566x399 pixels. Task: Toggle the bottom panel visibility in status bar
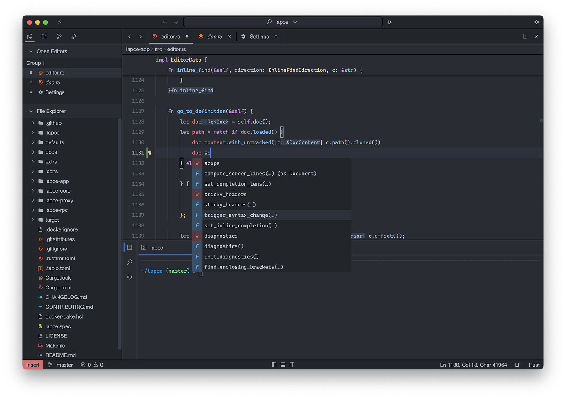pyautogui.click(x=283, y=365)
